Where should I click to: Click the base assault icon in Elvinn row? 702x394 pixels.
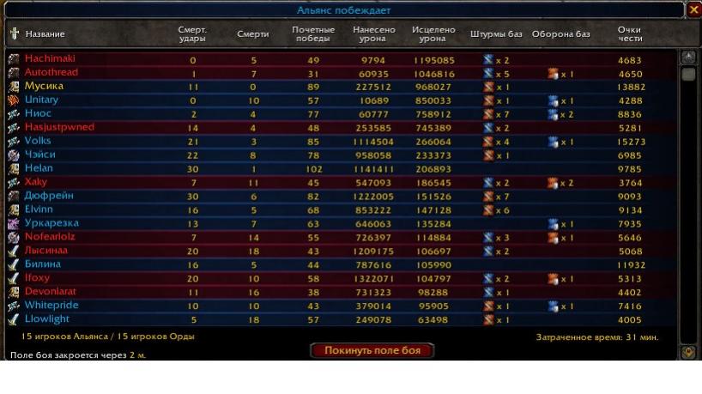pos(488,210)
